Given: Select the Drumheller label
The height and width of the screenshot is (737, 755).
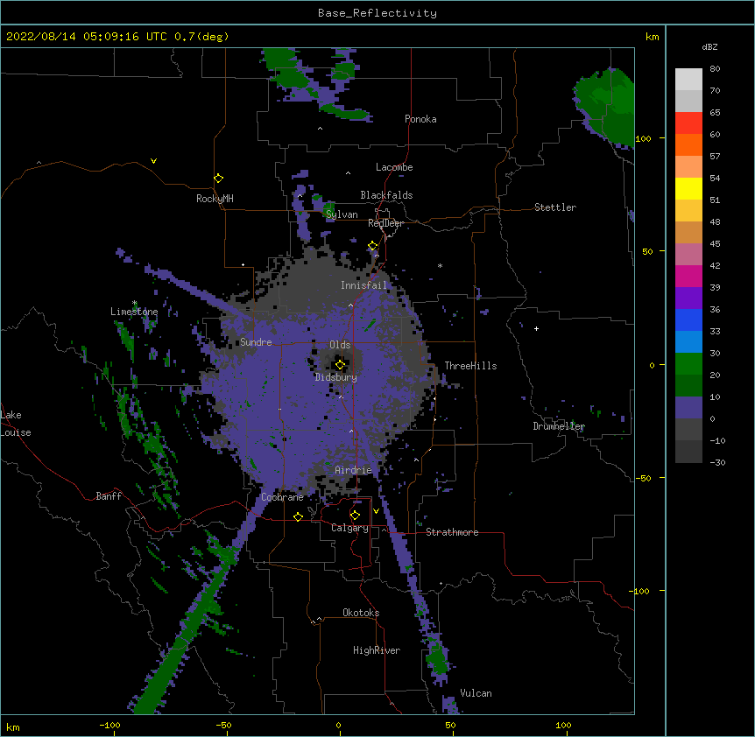Looking at the screenshot, I should point(559,426).
